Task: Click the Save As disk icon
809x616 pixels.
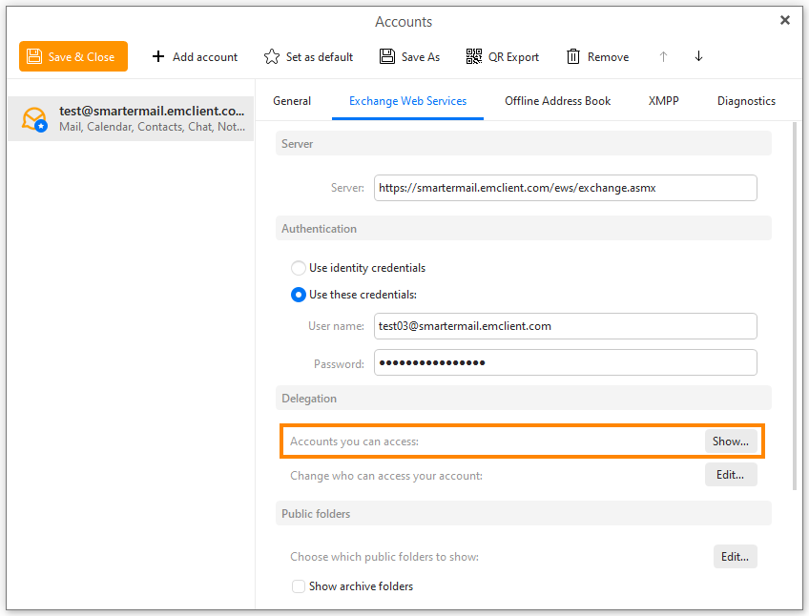Action: 387,56
